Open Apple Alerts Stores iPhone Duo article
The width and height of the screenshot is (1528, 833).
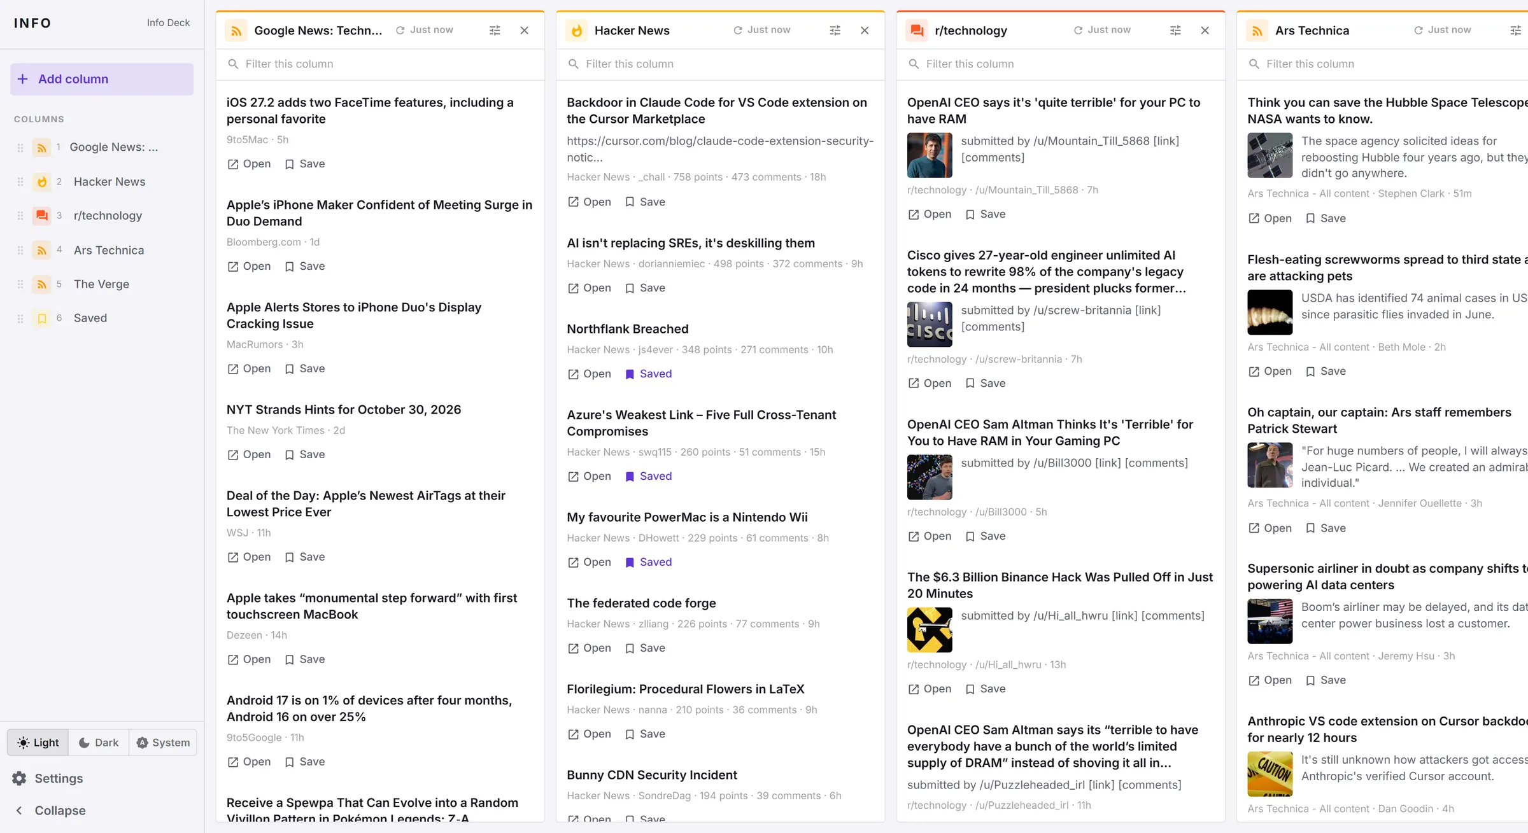249,369
